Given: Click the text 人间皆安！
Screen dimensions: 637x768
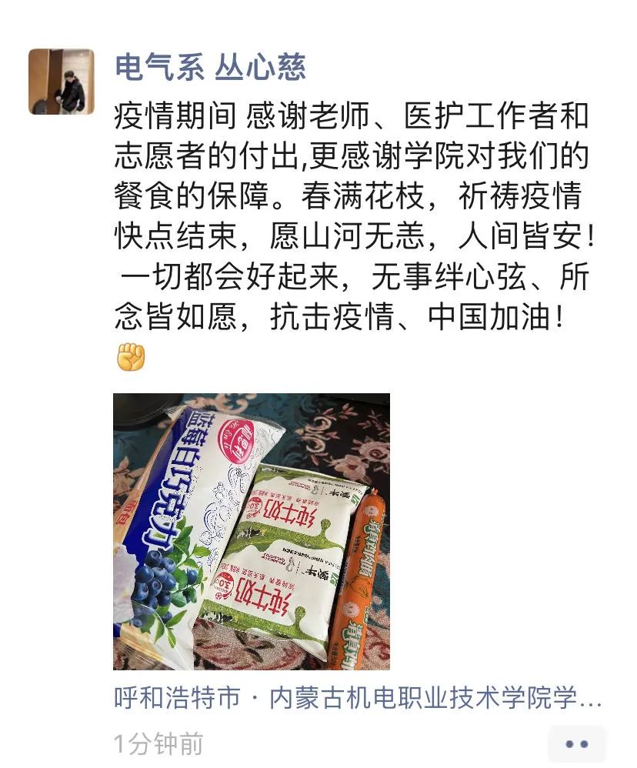Looking at the screenshot, I should click(x=526, y=236).
